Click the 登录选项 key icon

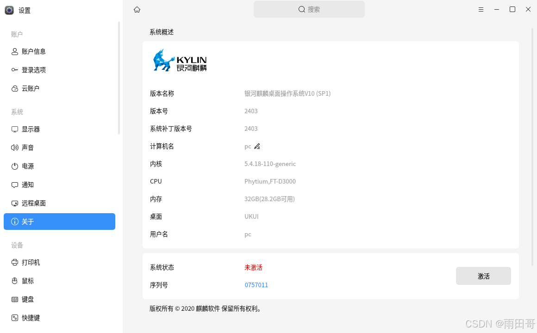[15, 70]
